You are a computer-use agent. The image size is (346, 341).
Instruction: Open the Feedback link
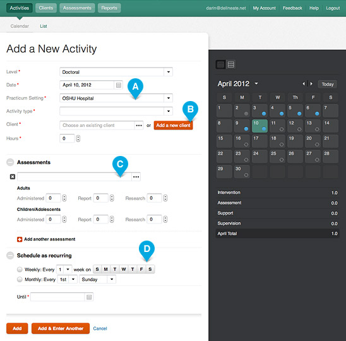[x=292, y=8]
